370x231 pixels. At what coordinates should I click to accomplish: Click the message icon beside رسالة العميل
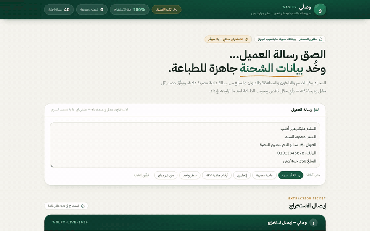click(x=317, y=110)
